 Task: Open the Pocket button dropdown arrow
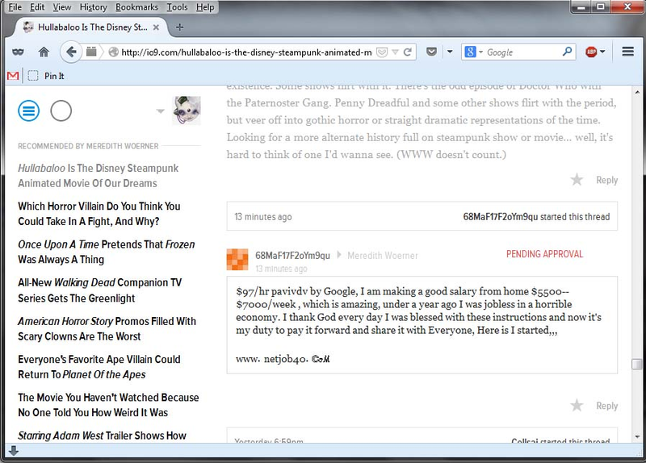point(450,52)
